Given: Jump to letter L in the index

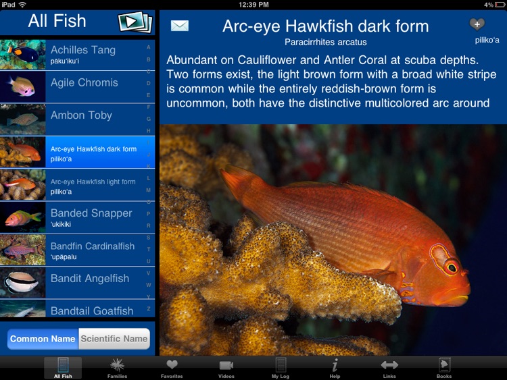Looking at the screenshot, I should [149, 178].
